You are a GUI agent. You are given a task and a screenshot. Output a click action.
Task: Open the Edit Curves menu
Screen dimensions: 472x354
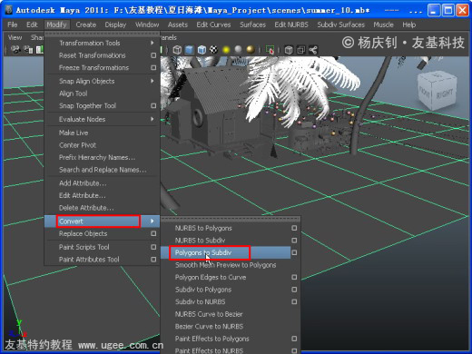point(213,25)
